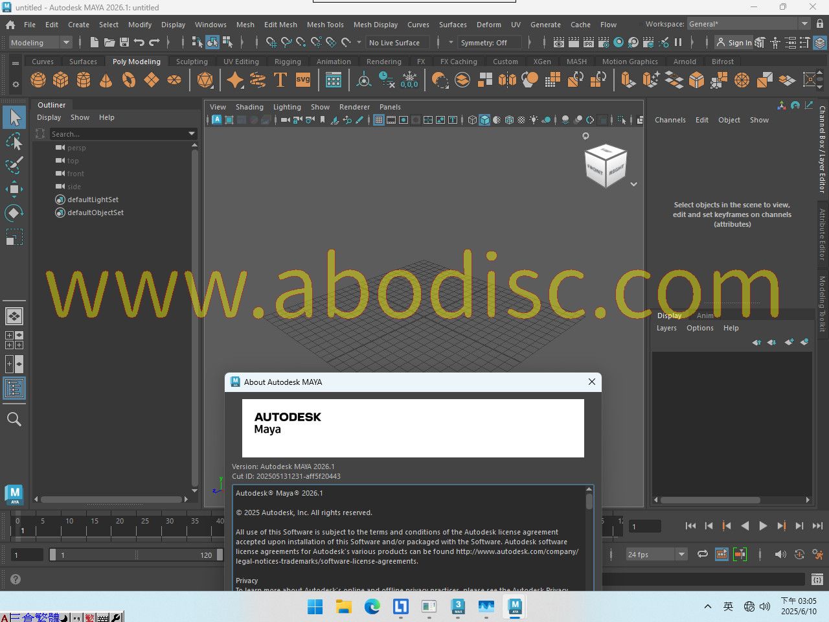Screen dimensions: 829x622
Task: Open Channels menu in Channel Box
Action: [x=670, y=120]
